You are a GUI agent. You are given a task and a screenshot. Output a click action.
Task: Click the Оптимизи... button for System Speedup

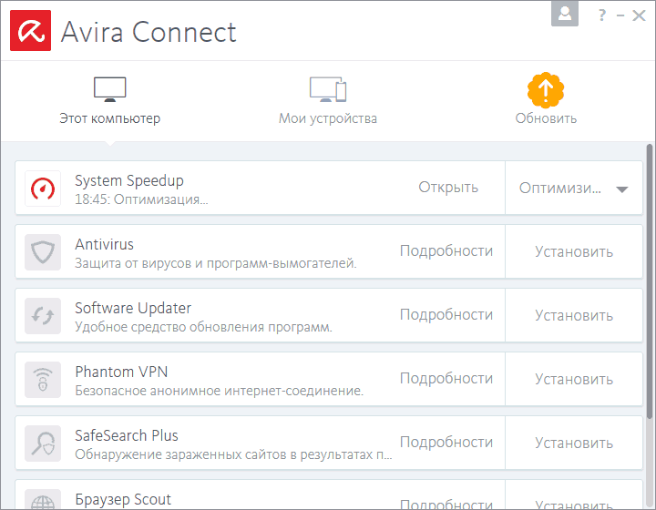(560, 189)
